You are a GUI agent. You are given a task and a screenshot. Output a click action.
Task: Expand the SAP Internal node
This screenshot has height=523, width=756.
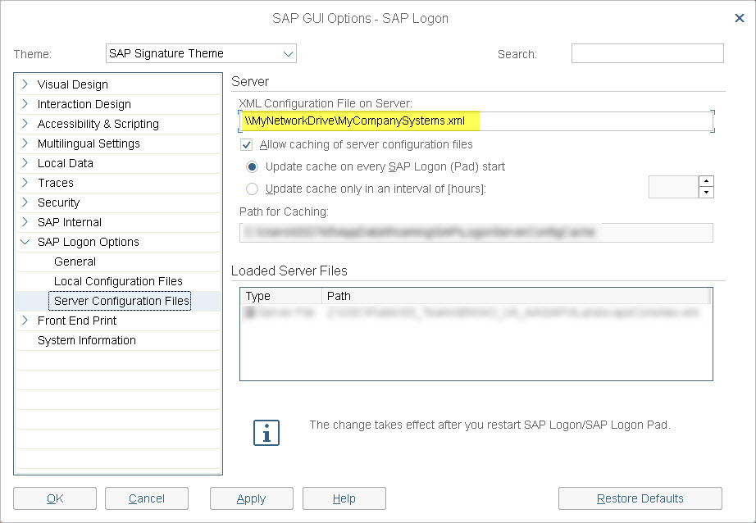[x=25, y=222]
